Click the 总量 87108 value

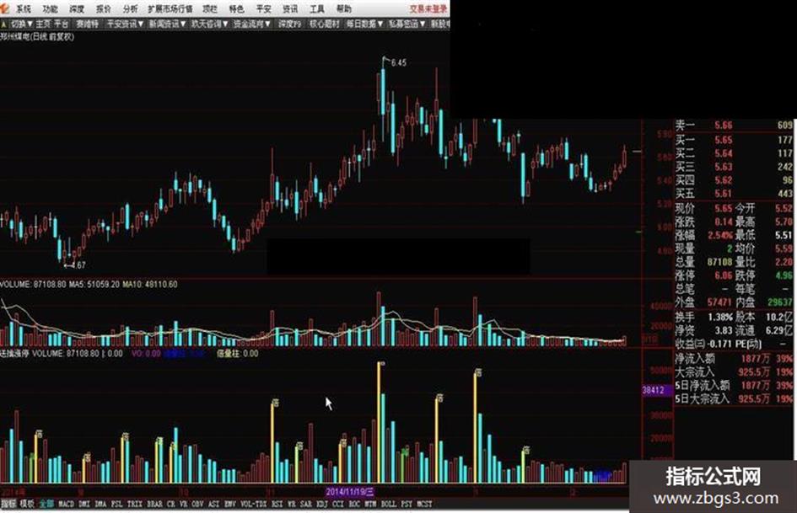click(719, 262)
